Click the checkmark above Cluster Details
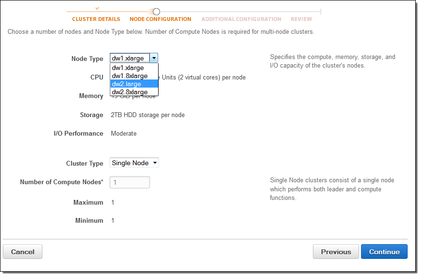Image resolution: width=421 pixels, height=277 pixels. pos(98,8)
